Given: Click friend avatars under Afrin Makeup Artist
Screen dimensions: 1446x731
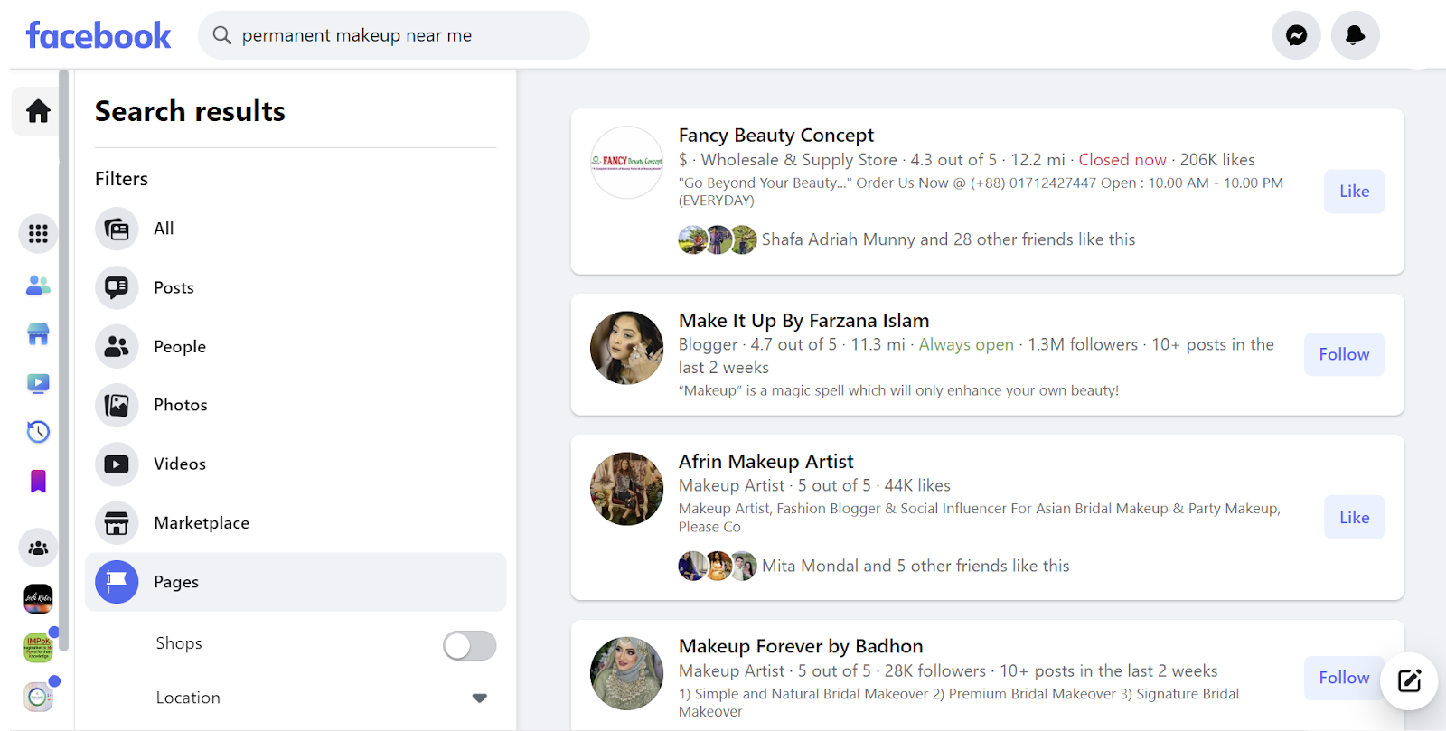Looking at the screenshot, I should (x=718, y=566).
